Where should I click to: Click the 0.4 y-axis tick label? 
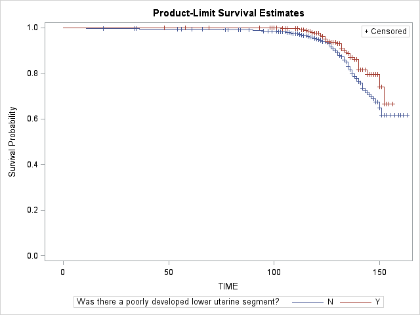click(30, 164)
